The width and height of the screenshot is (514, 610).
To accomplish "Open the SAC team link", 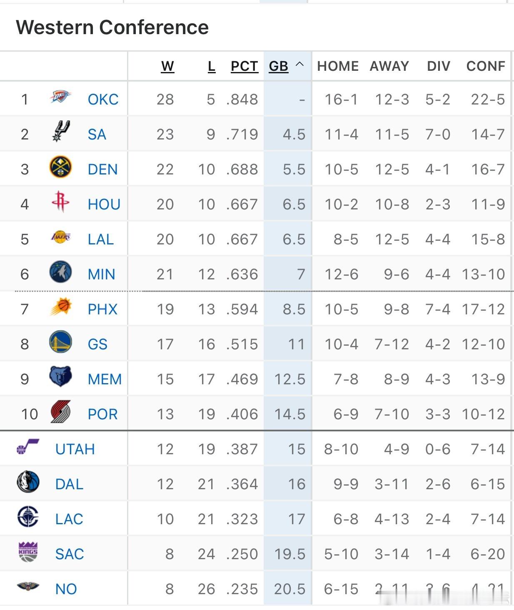I will coord(70,554).
